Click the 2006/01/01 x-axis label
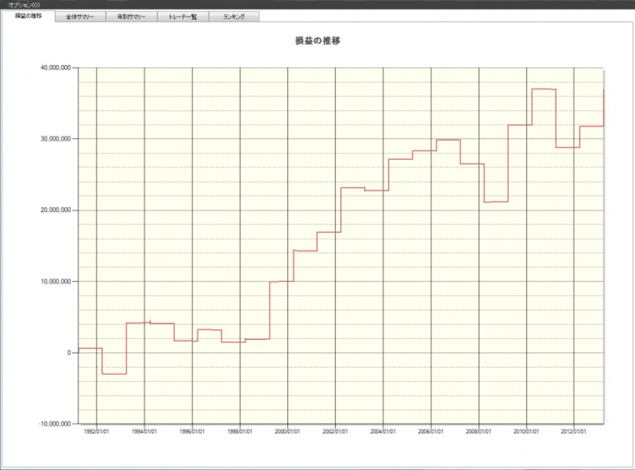 431,431
